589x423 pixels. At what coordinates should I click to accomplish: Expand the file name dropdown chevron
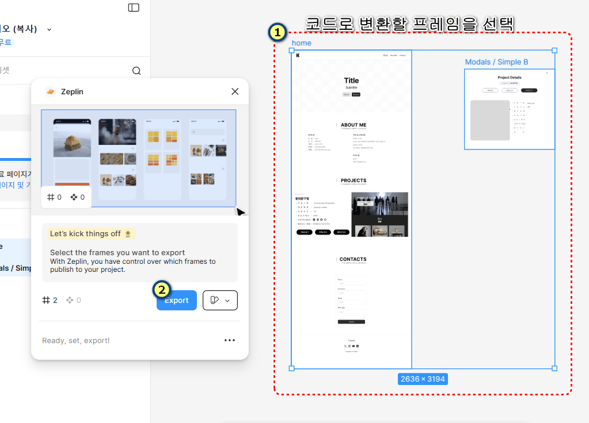49,29
